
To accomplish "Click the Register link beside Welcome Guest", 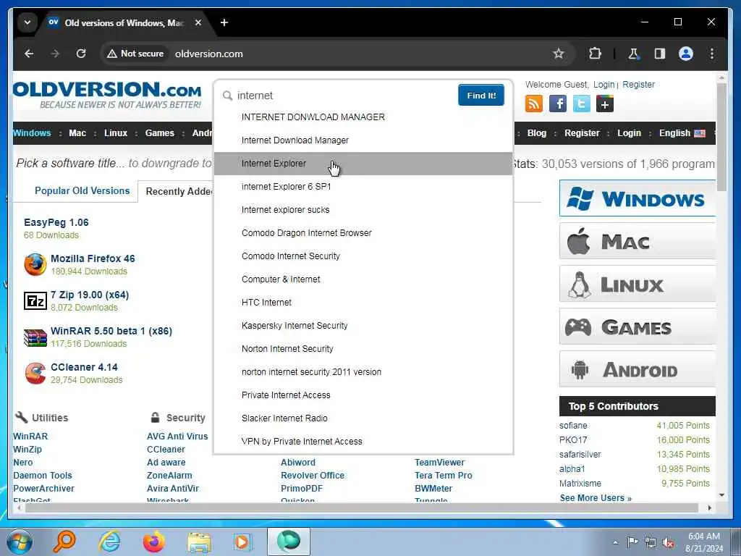I will [x=638, y=85].
